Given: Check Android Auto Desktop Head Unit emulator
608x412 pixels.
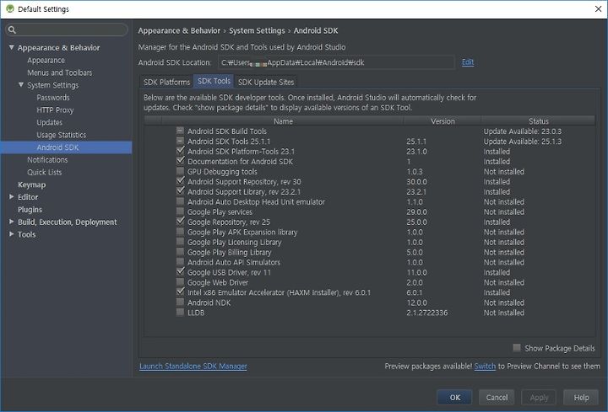Looking at the screenshot, I should pyautogui.click(x=180, y=201).
